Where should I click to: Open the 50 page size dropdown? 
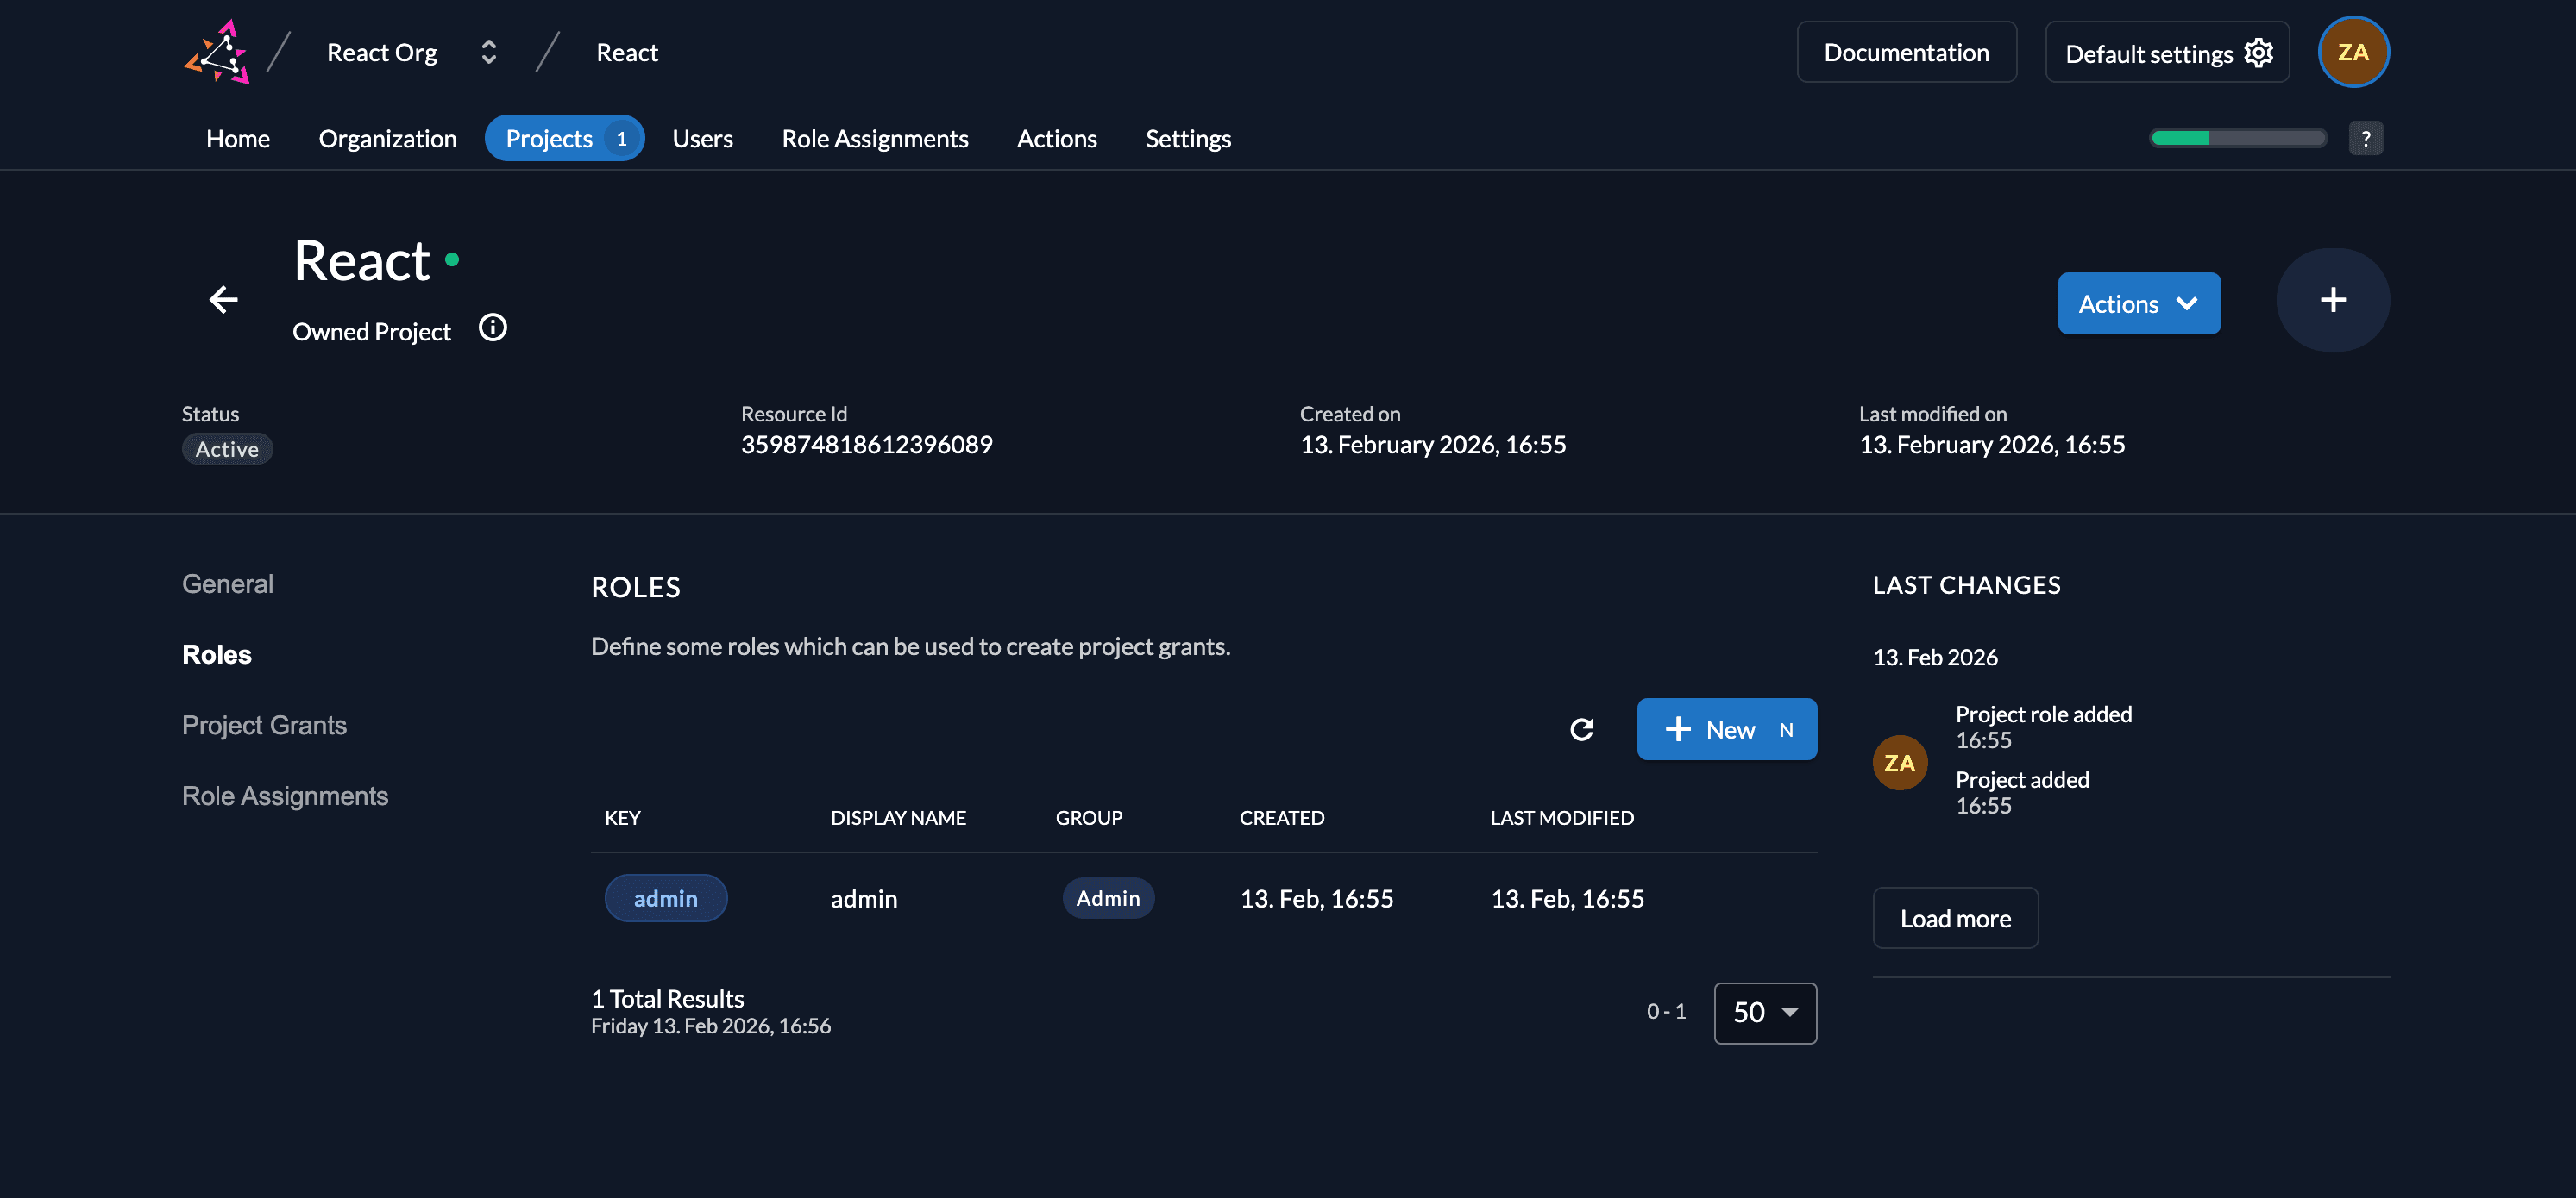click(x=1764, y=1012)
